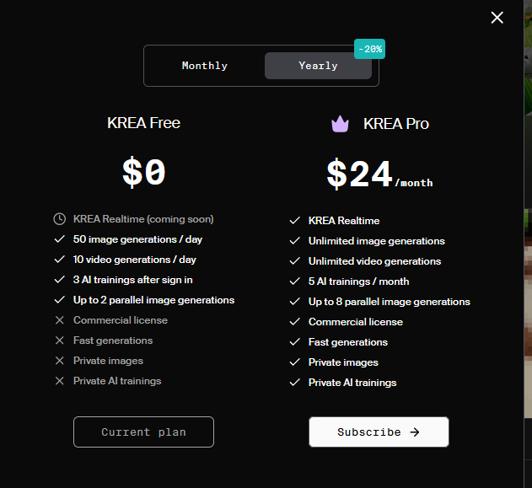Screen dimensions: 532x488
Task: Click the checkmark beside Unlimited image generations
Action: (x=295, y=241)
